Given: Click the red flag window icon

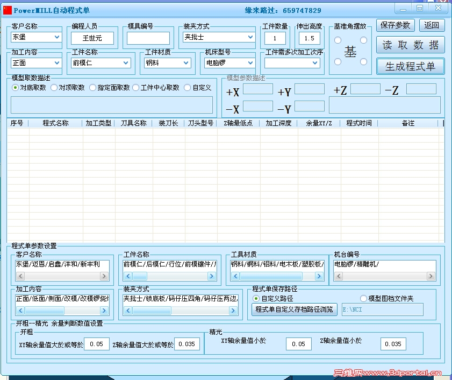Looking at the screenshot, I should click(7, 10).
